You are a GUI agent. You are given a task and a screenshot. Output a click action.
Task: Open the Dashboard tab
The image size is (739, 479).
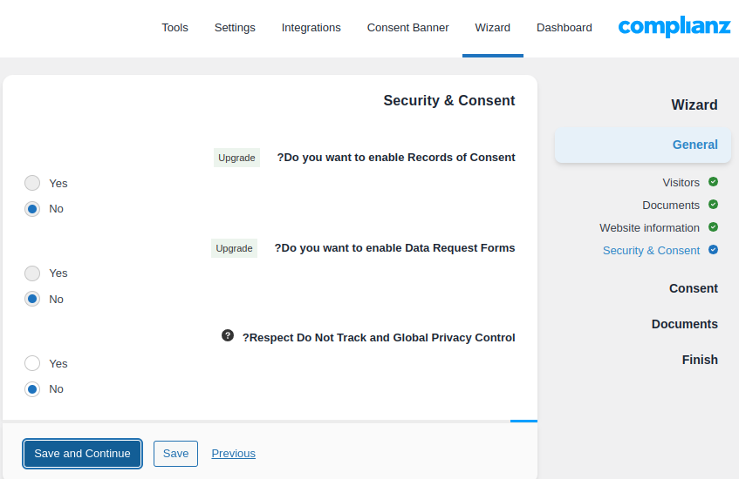[x=564, y=28]
